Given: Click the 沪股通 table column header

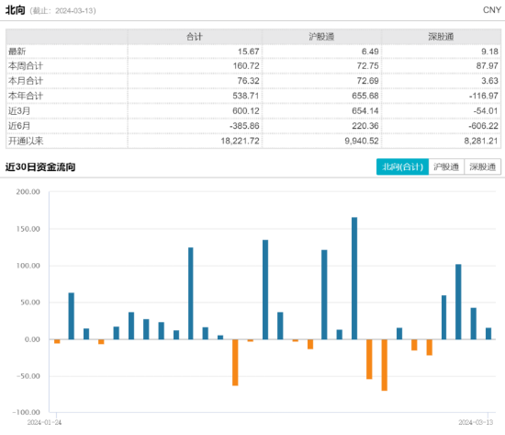Looking at the screenshot, I should tap(321, 37).
